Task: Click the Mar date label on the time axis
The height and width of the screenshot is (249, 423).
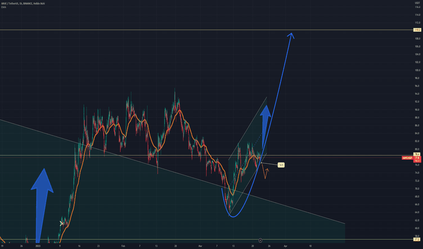Action: pos(200,246)
